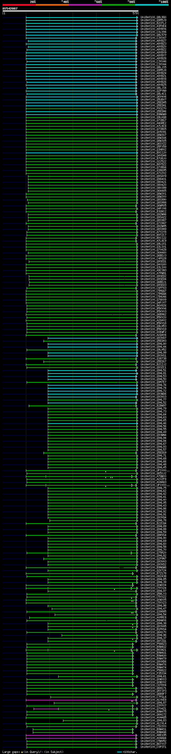
Task: Select the UniRef100_B6TYX7 label
Action: tap(153, 744)
